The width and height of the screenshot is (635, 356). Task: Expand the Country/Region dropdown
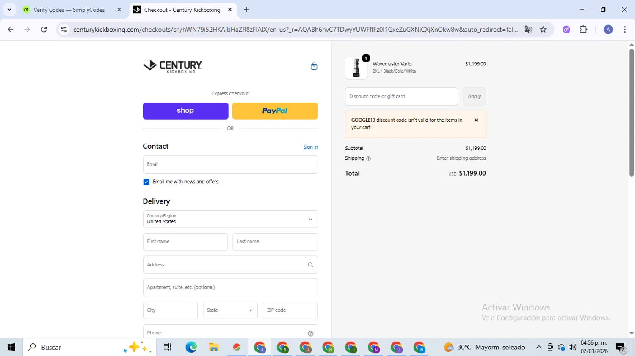(230, 219)
